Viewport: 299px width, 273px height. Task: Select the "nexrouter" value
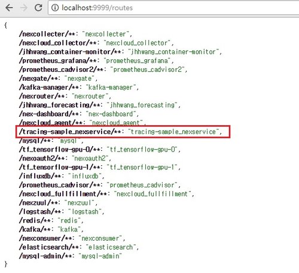tap(90, 96)
